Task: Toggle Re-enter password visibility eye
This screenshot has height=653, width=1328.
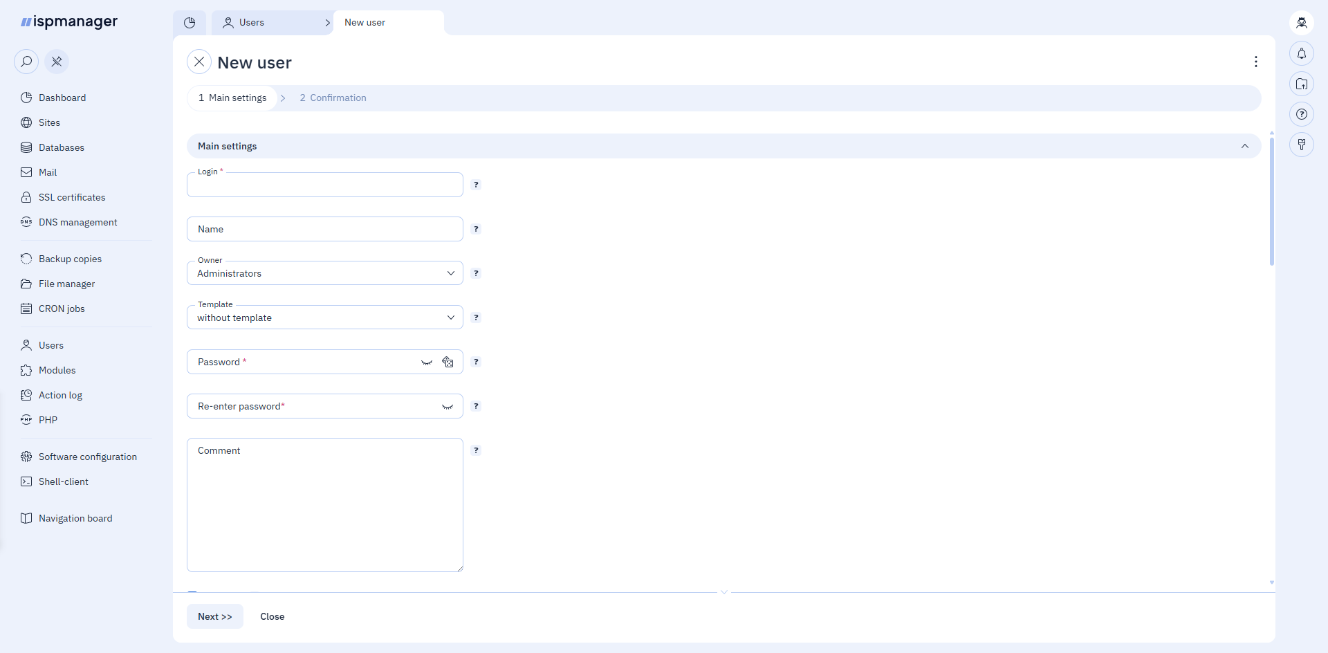Action: point(448,407)
